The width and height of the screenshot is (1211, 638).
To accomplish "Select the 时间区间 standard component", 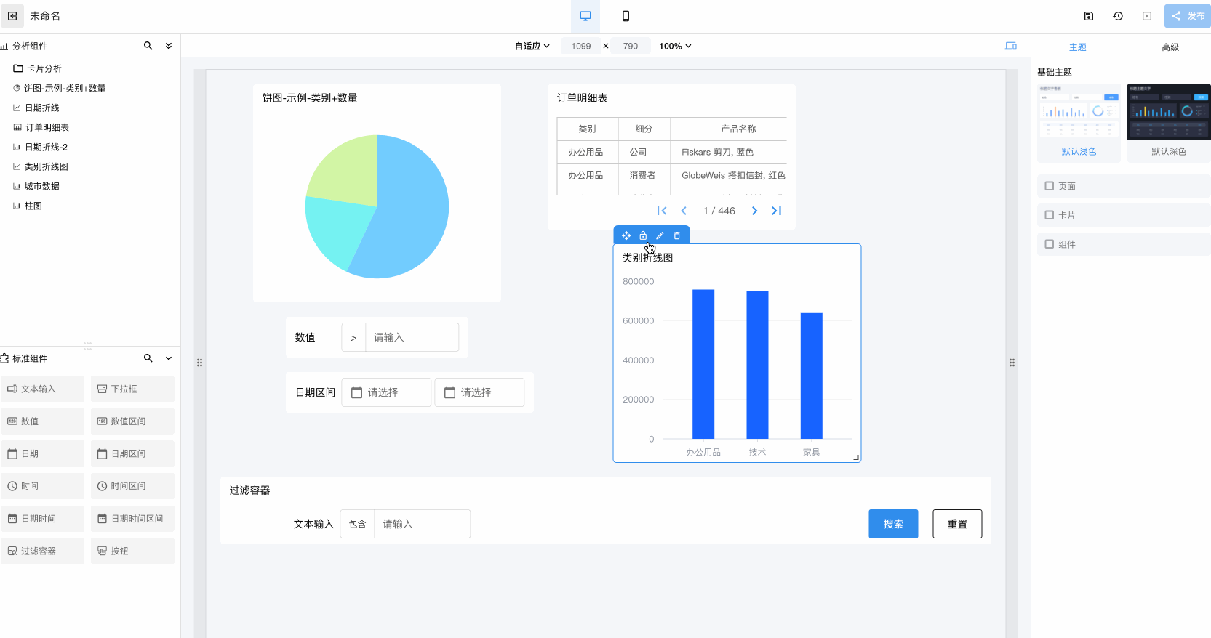I will pyautogui.click(x=132, y=486).
